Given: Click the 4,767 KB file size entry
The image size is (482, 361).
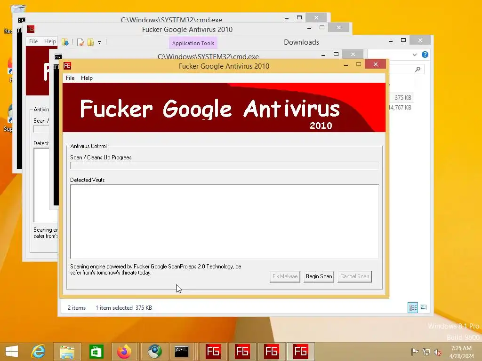Looking at the screenshot, I should click(400, 108).
